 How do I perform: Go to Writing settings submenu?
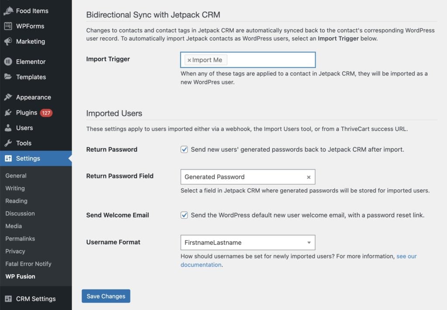[15, 188]
